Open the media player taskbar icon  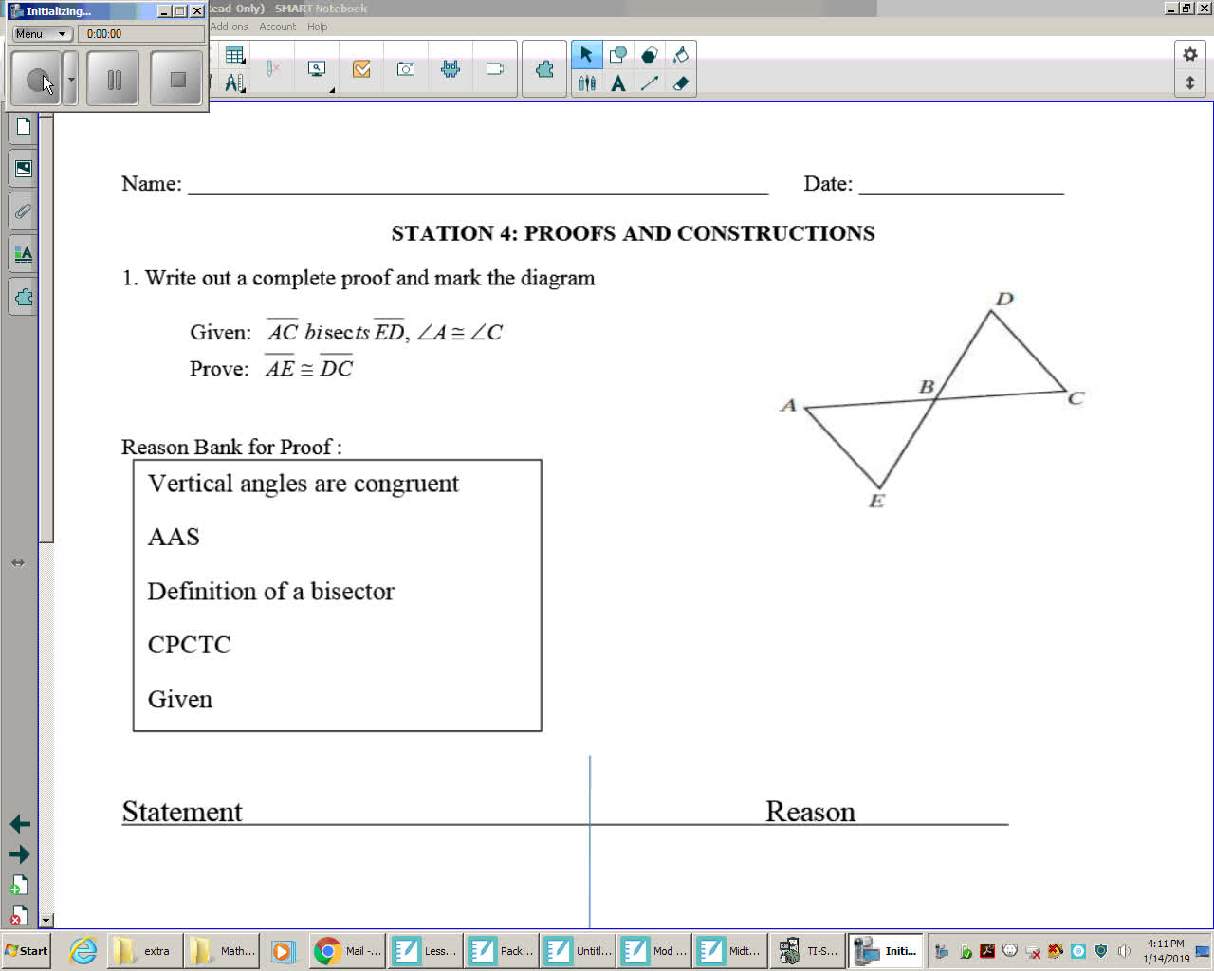coord(283,951)
